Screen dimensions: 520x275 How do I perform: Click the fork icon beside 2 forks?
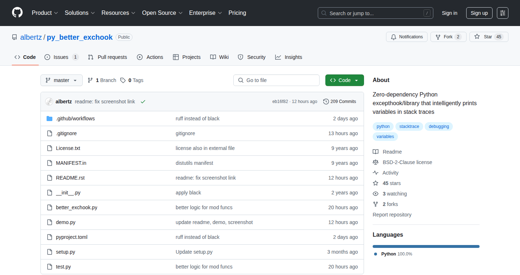pos(376,204)
